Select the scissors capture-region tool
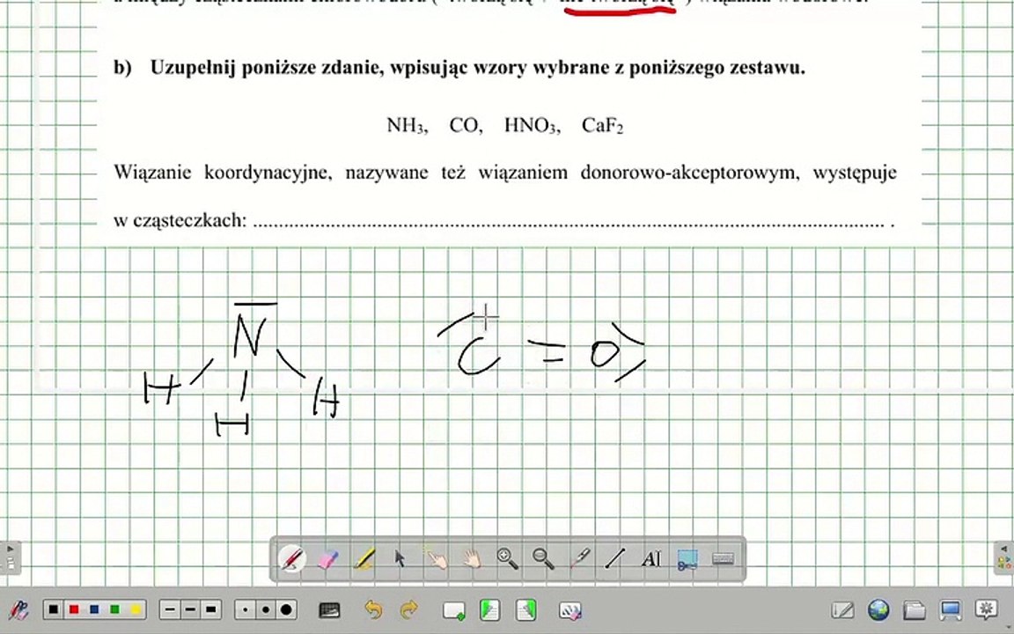 (687, 560)
